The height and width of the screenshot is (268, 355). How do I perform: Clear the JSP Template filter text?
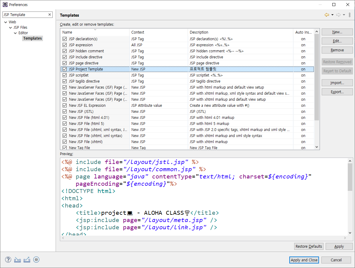point(50,15)
